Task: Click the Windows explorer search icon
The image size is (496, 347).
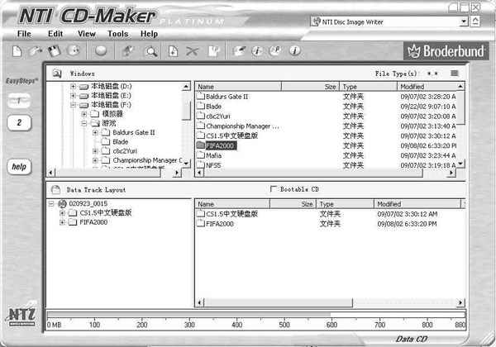Action: [x=57, y=74]
